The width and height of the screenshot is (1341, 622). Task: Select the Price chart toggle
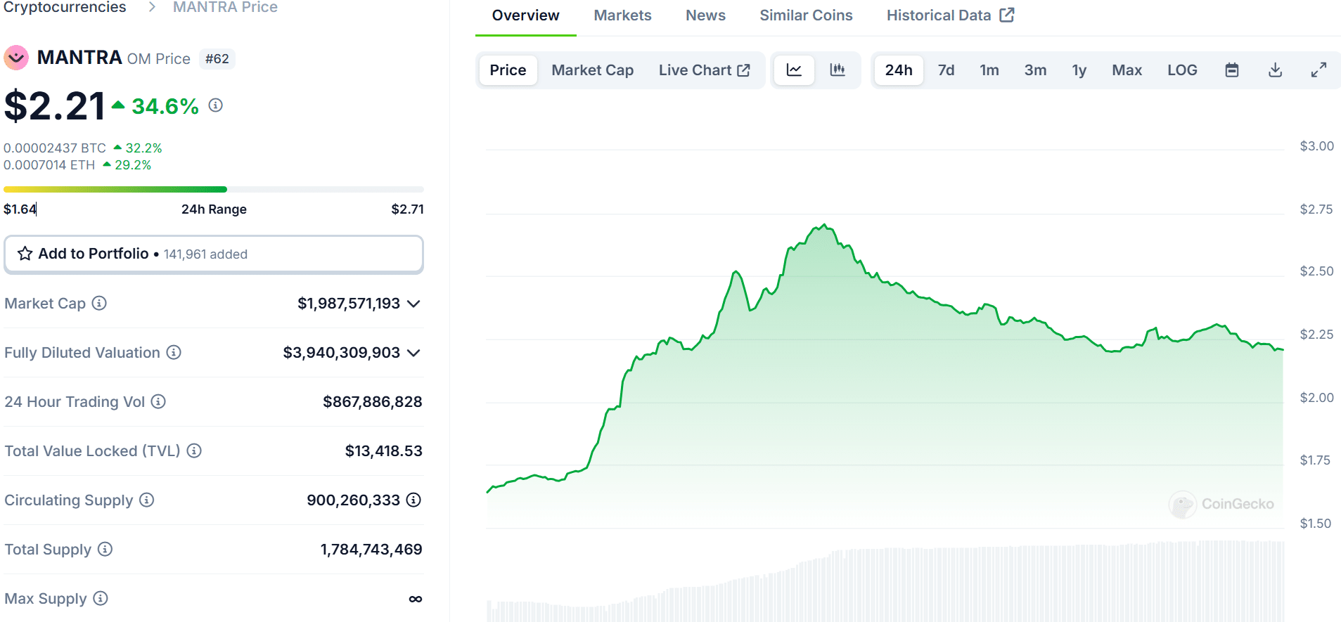[x=508, y=70]
